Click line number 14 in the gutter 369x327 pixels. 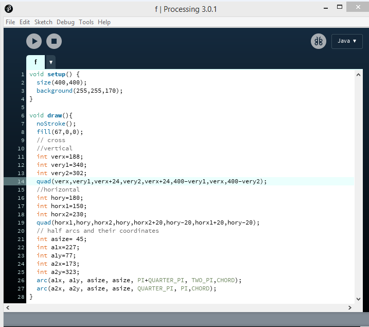[22, 181]
